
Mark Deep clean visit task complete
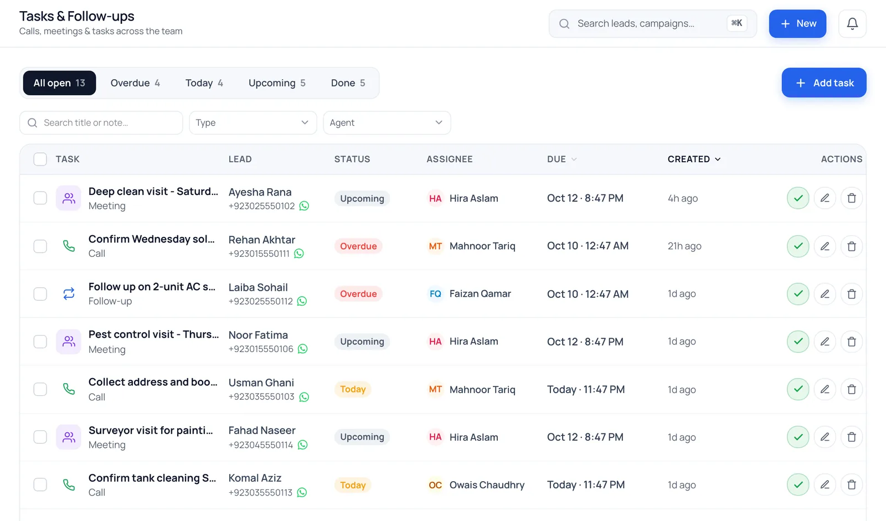tap(798, 198)
